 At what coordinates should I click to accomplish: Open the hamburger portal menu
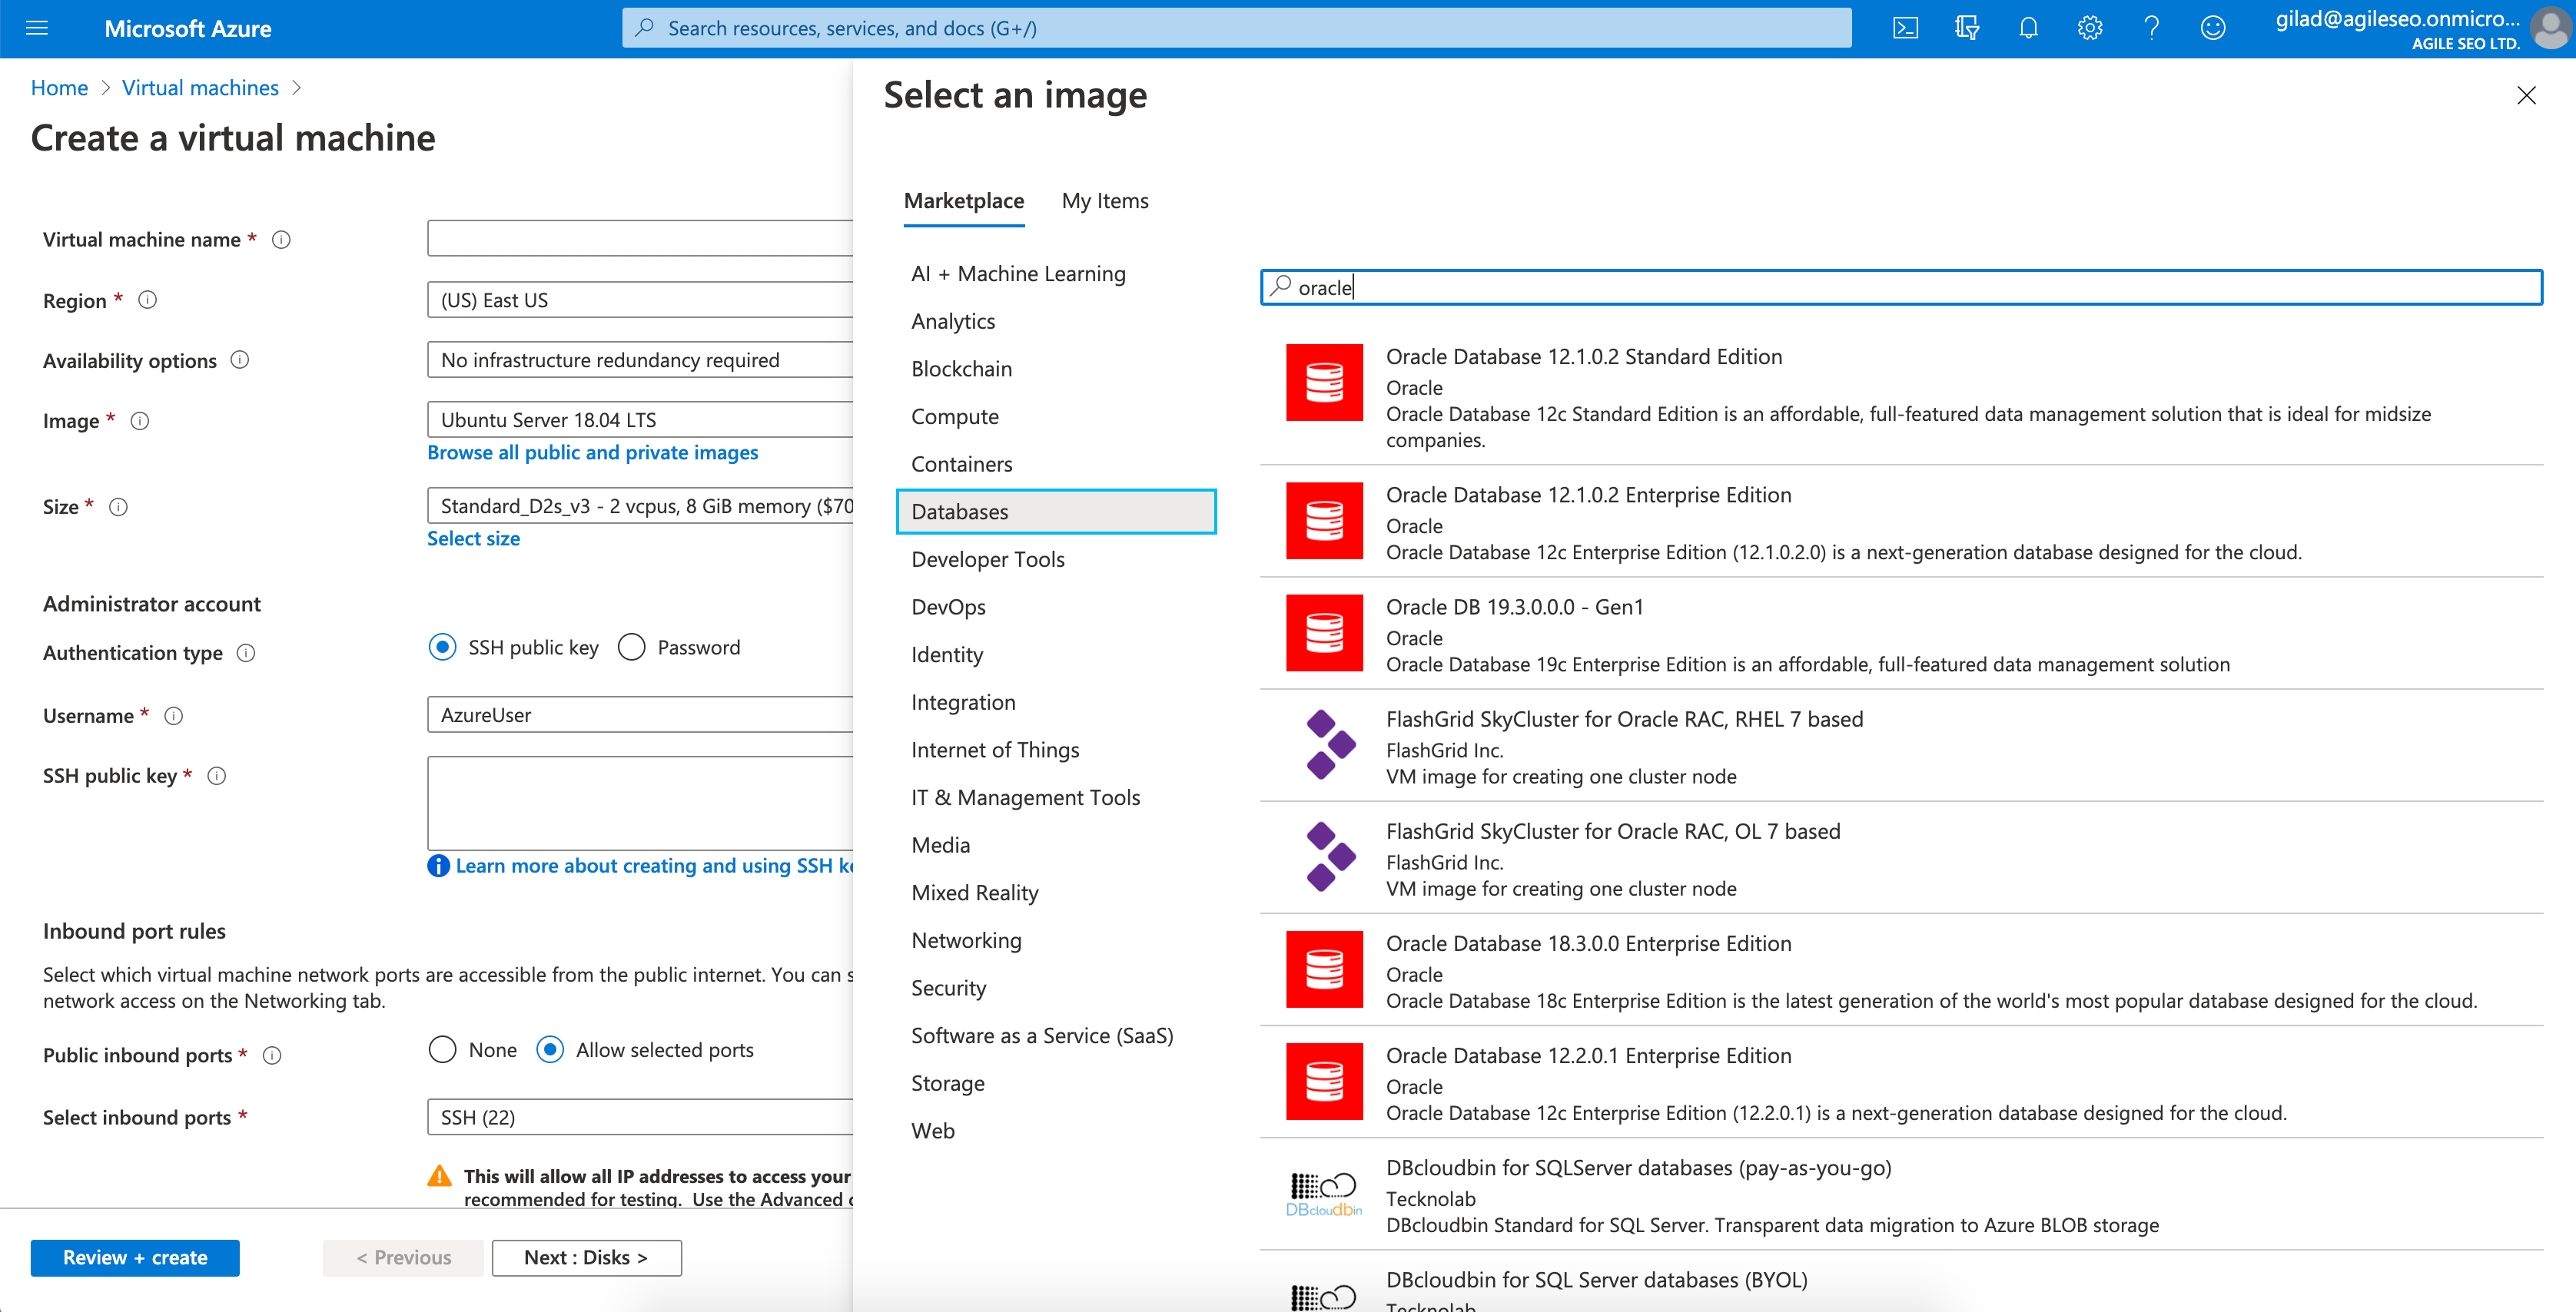click(37, 28)
